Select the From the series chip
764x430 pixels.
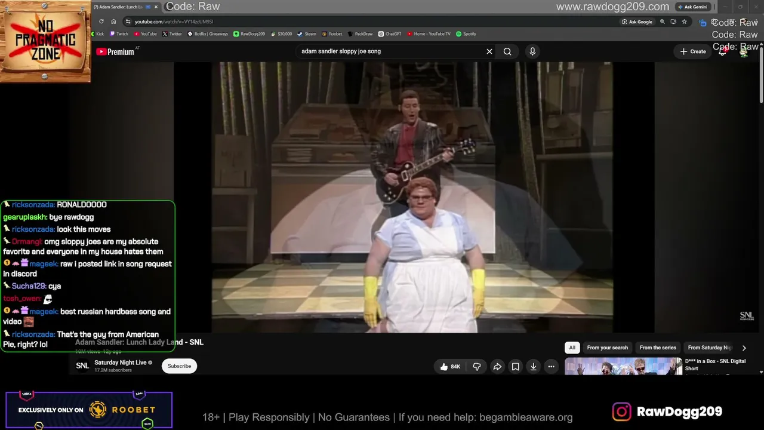point(658,348)
